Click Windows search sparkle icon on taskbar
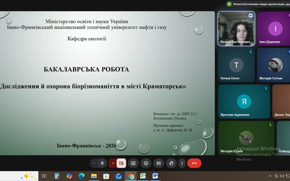The image size is (290, 181). (28, 176)
